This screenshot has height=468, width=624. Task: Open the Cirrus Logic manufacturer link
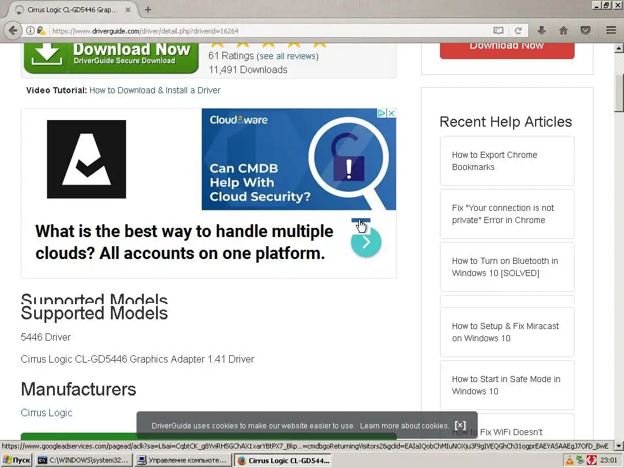tap(46, 413)
